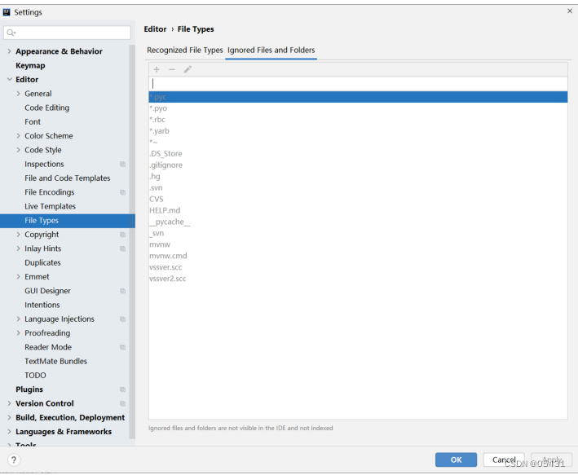
Task: Click the search magnifier icon in settings
Action: pos(11,33)
